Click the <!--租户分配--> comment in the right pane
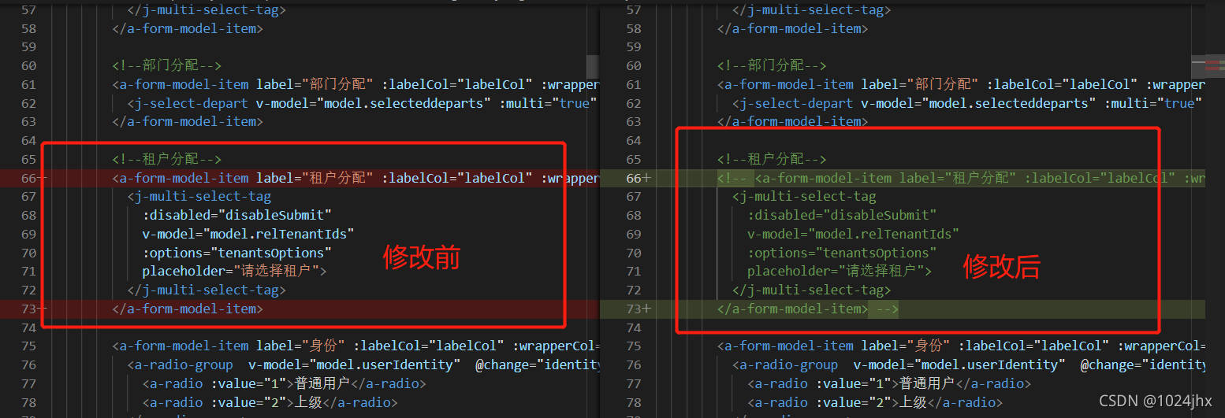Image resolution: width=1225 pixels, height=418 pixels. coord(772,159)
